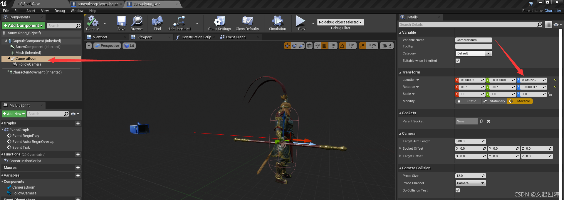
Task: Browse to asset in Content Browser
Action: 137,23
